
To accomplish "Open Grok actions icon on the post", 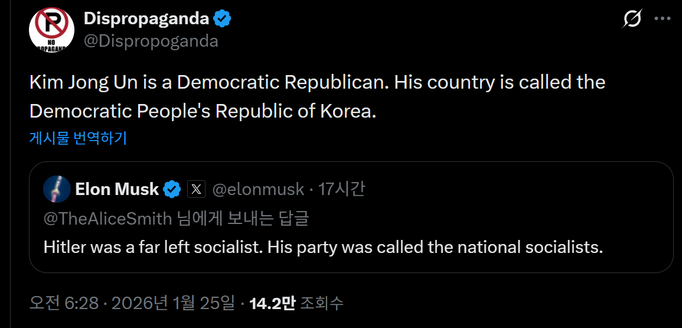I will click(x=632, y=20).
